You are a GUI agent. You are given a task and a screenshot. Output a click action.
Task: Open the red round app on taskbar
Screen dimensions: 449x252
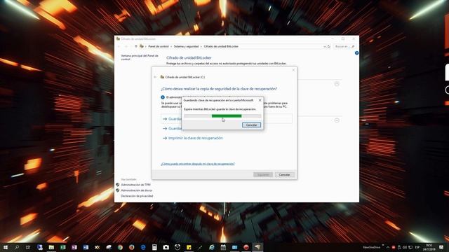[x=246, y=247]
